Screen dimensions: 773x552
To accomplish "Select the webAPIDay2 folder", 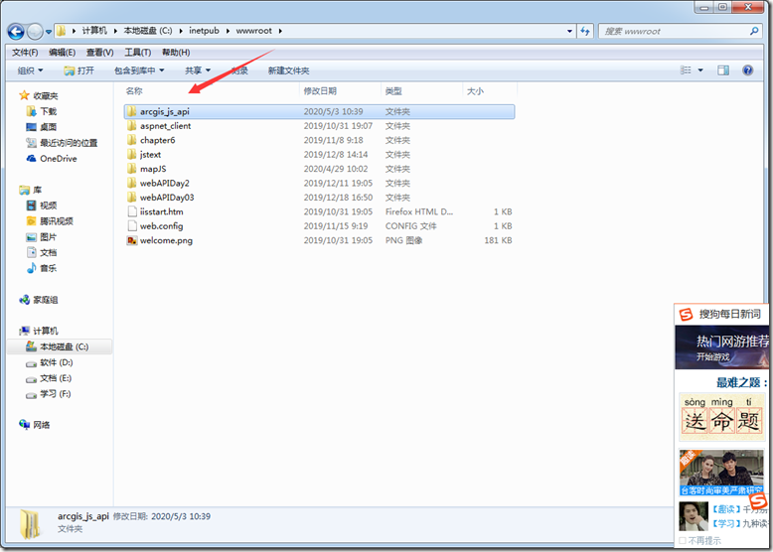I will coord(319,184).
